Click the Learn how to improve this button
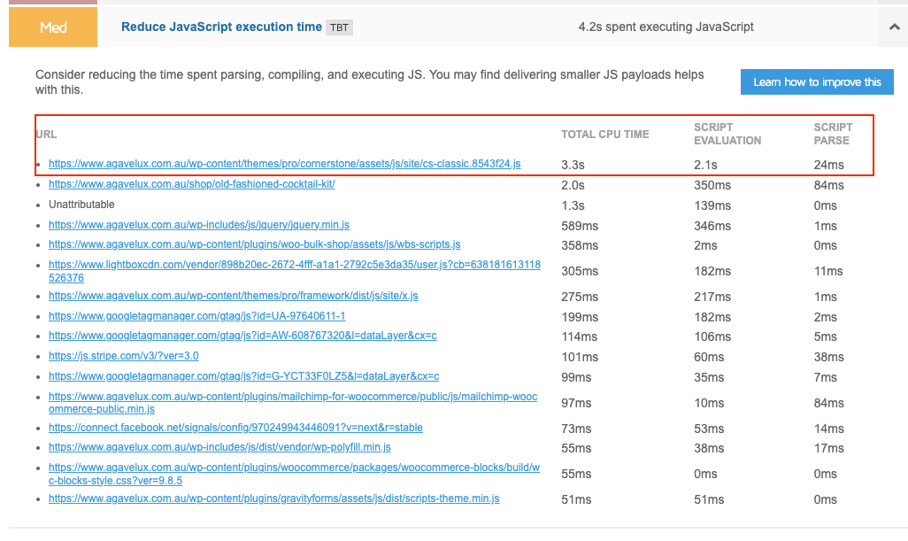The height and width of the screenshot is (541, 908). 817,82
